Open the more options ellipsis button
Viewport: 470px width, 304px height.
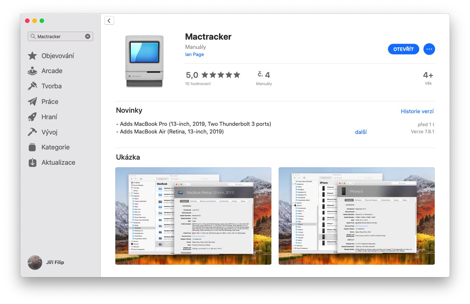(429, 49)
